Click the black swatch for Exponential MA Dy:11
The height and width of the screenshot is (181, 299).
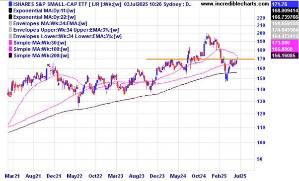(x=10, y=10)
